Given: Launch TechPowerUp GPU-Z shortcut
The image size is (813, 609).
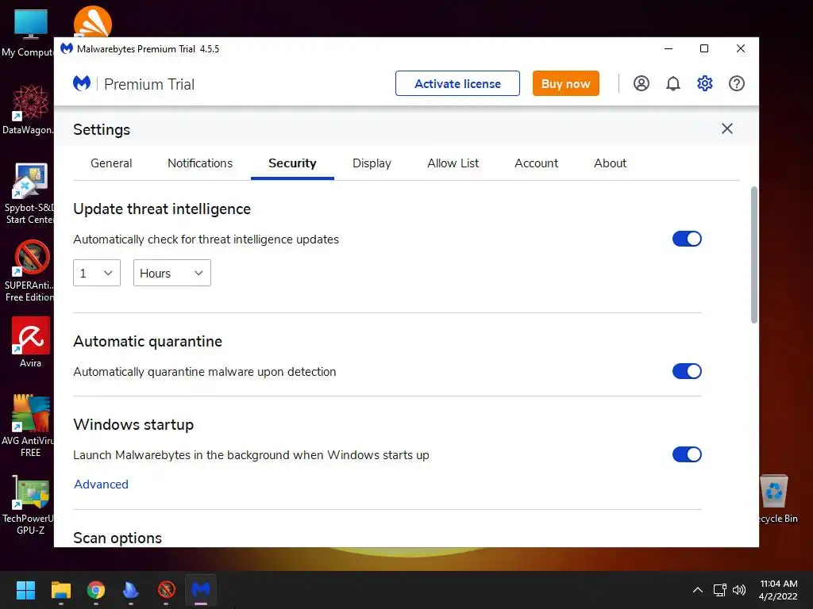Looking at the screenshot, I should point(29,504).
